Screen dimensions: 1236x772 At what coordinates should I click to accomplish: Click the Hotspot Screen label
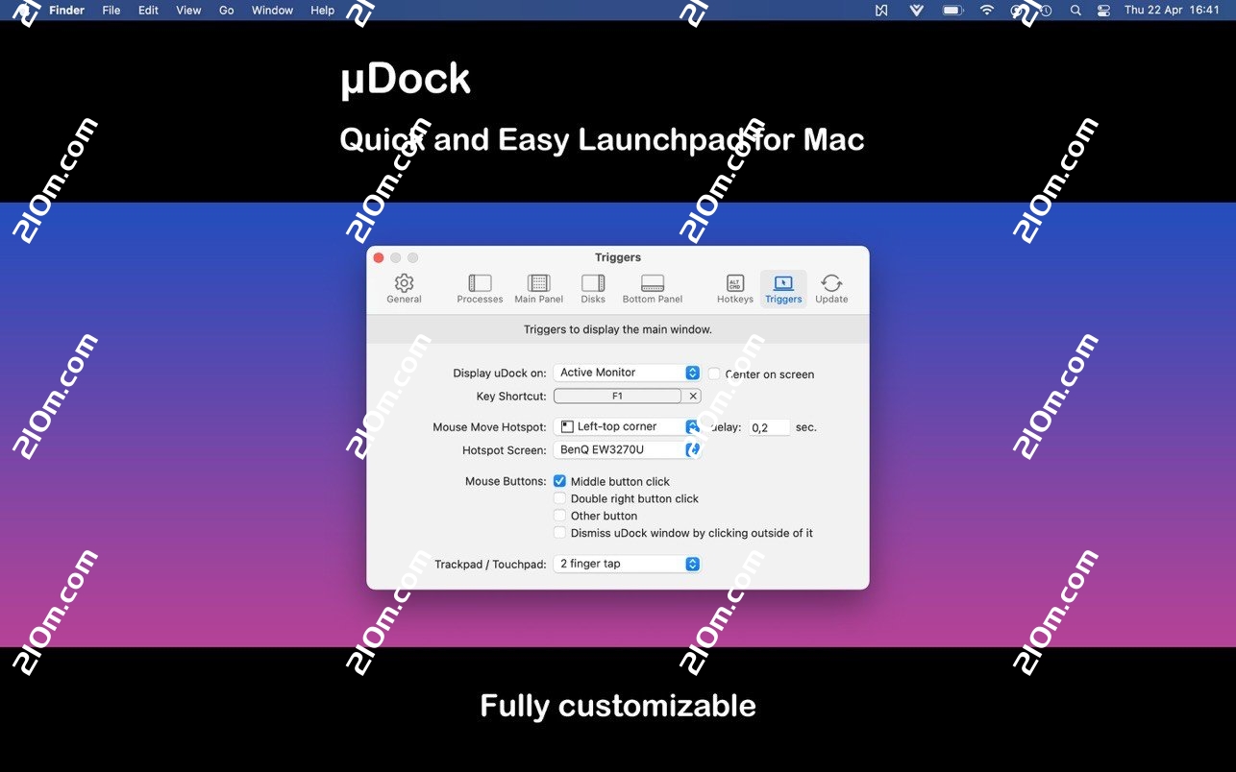point(504,450)
